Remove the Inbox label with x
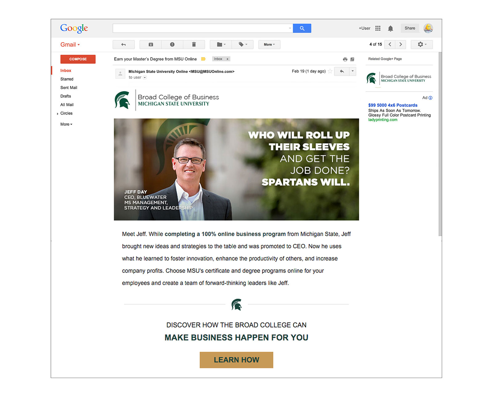 point(227,59)
